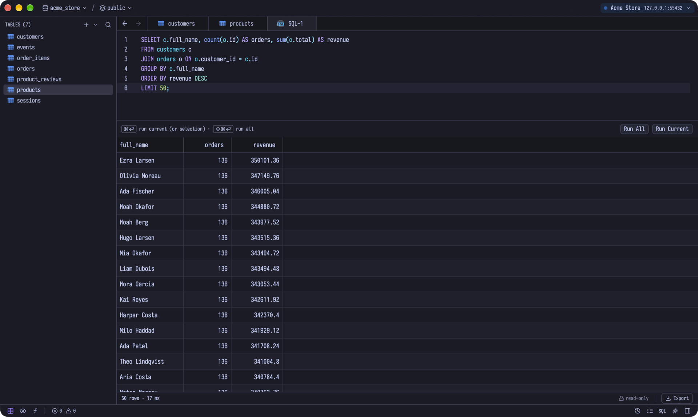
Task: Click the SQL console icon in bottom bar
Action: coord(662,411)
